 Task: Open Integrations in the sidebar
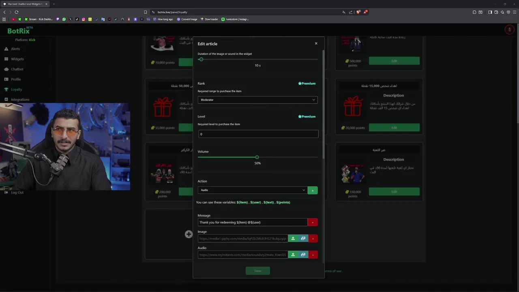[17, 99]
